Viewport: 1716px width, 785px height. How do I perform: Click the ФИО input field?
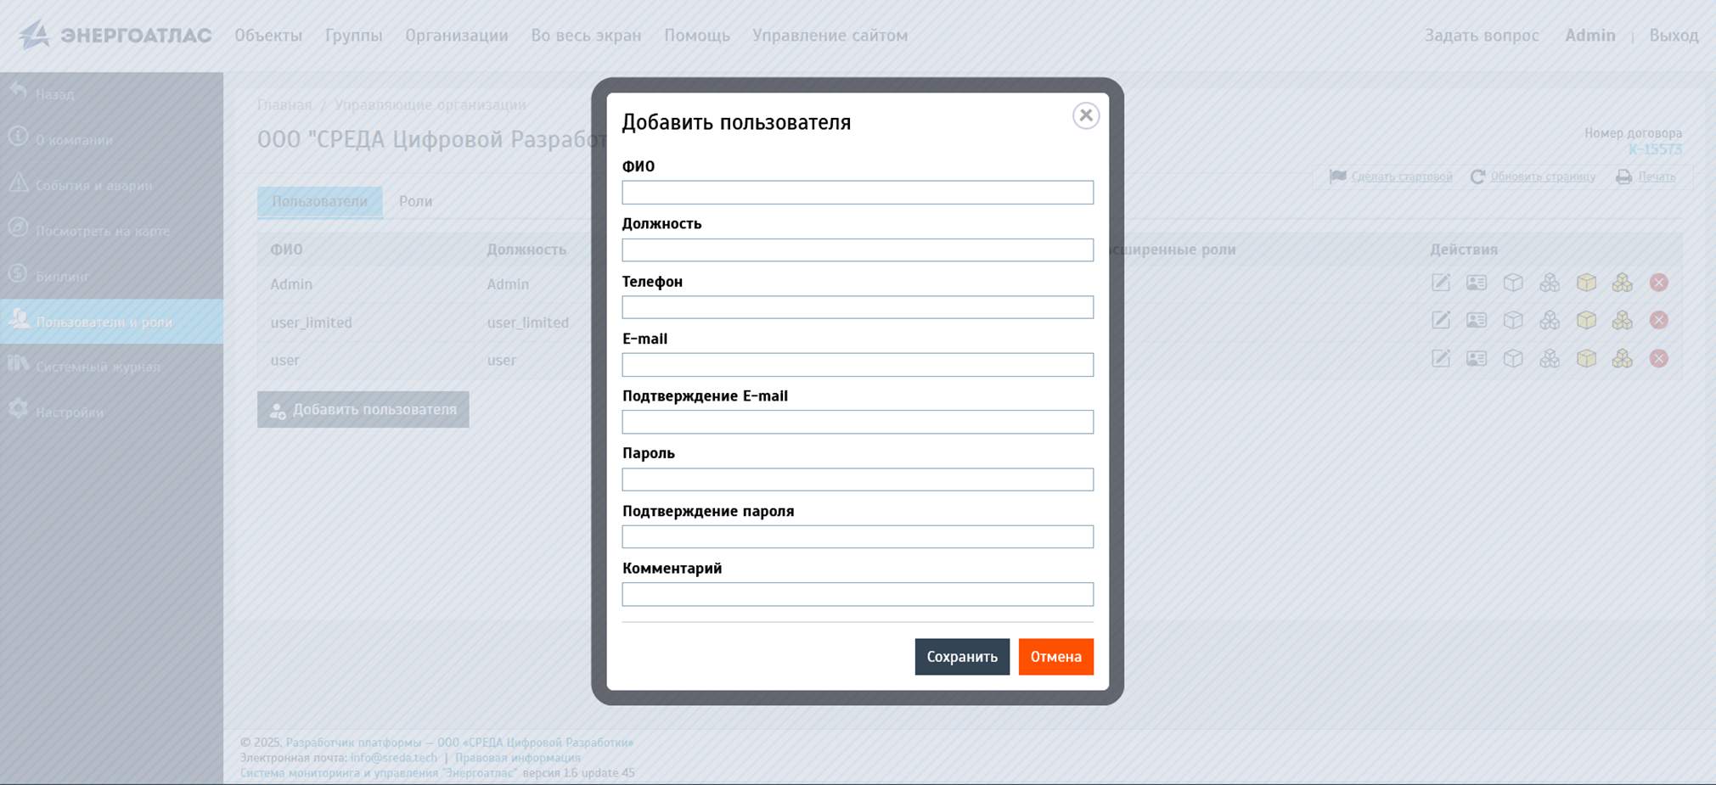pos(857,193)
